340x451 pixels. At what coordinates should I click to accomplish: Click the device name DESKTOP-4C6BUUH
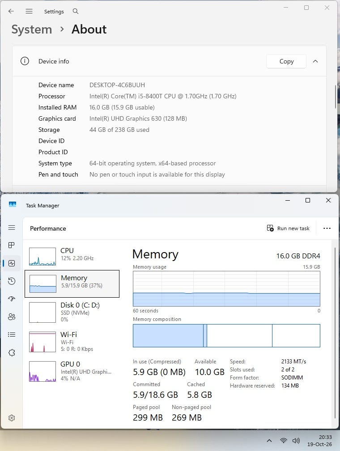click(x=117, y=85)
